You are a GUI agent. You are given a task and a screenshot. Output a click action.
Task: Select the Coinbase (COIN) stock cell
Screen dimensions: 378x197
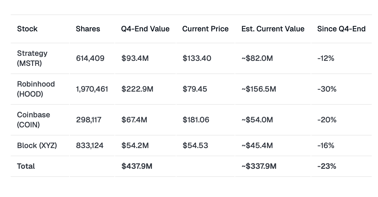point(33,120)
